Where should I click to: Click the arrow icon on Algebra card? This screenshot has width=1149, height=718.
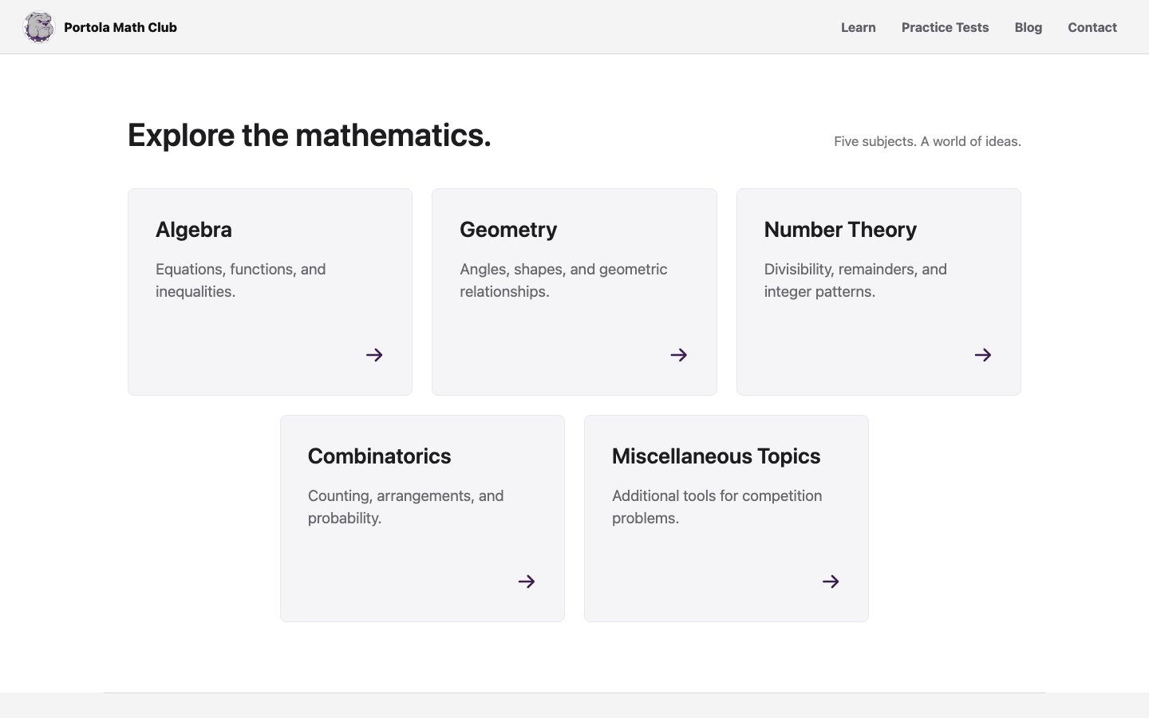click(374, 355)
